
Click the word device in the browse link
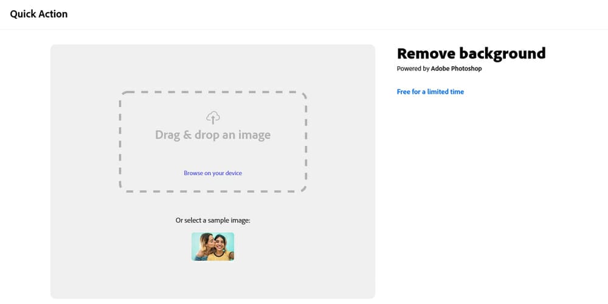click(x=233, y=173)
